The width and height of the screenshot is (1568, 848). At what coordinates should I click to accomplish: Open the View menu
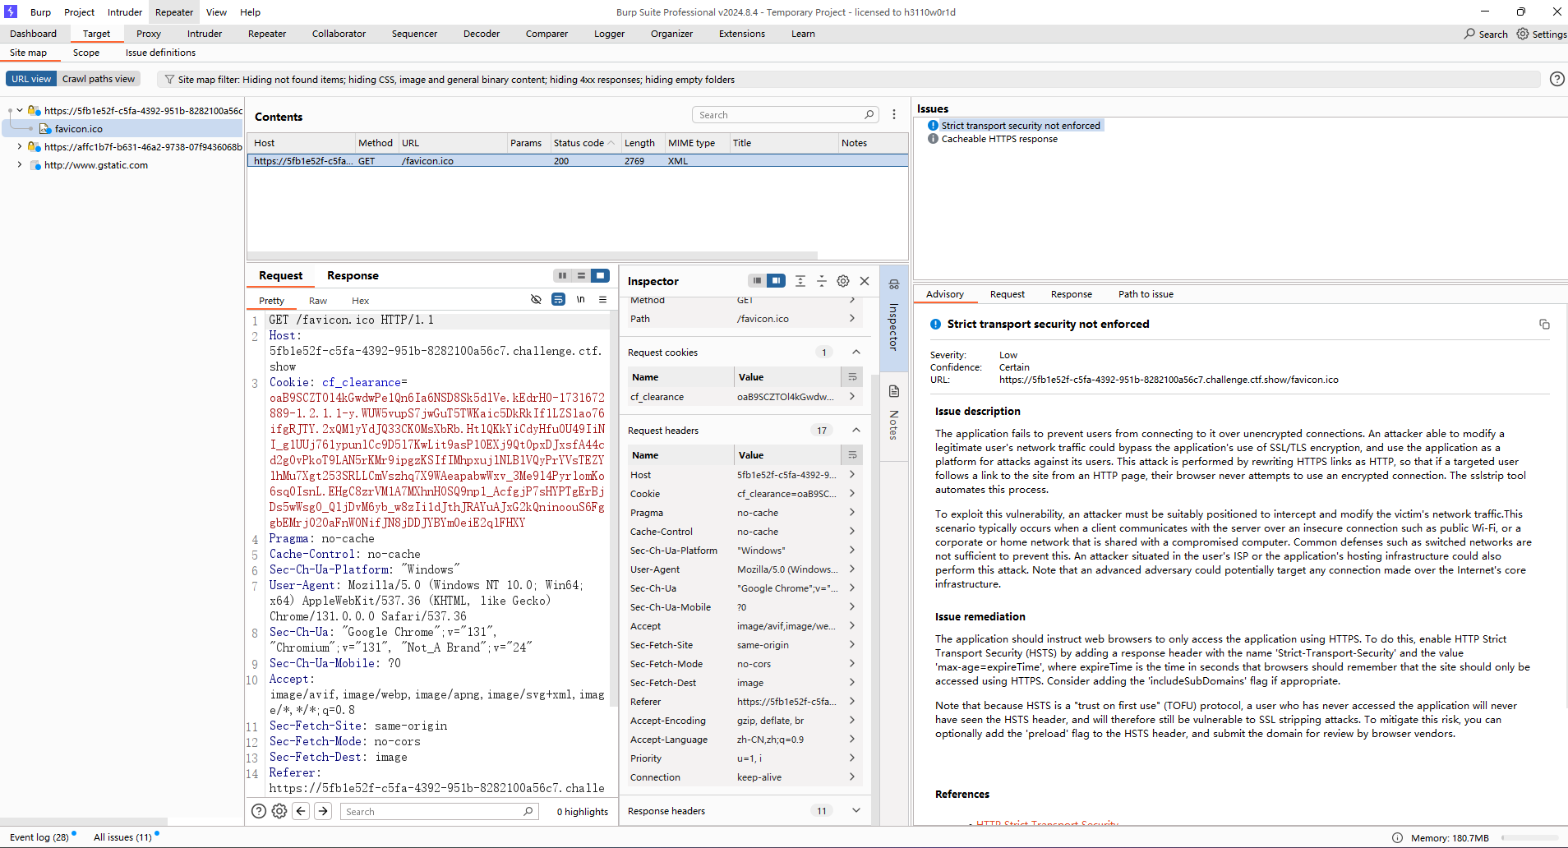pyautogui.click(x=216, y=12)
